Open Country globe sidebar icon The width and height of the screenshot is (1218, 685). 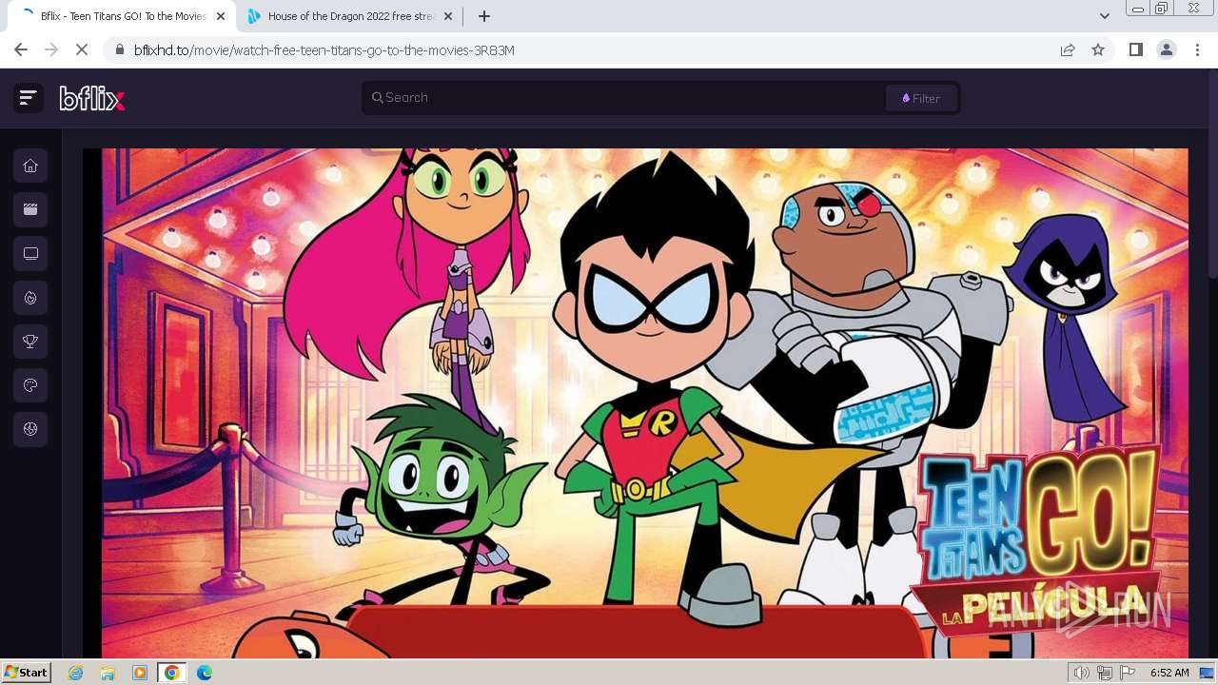30,430
